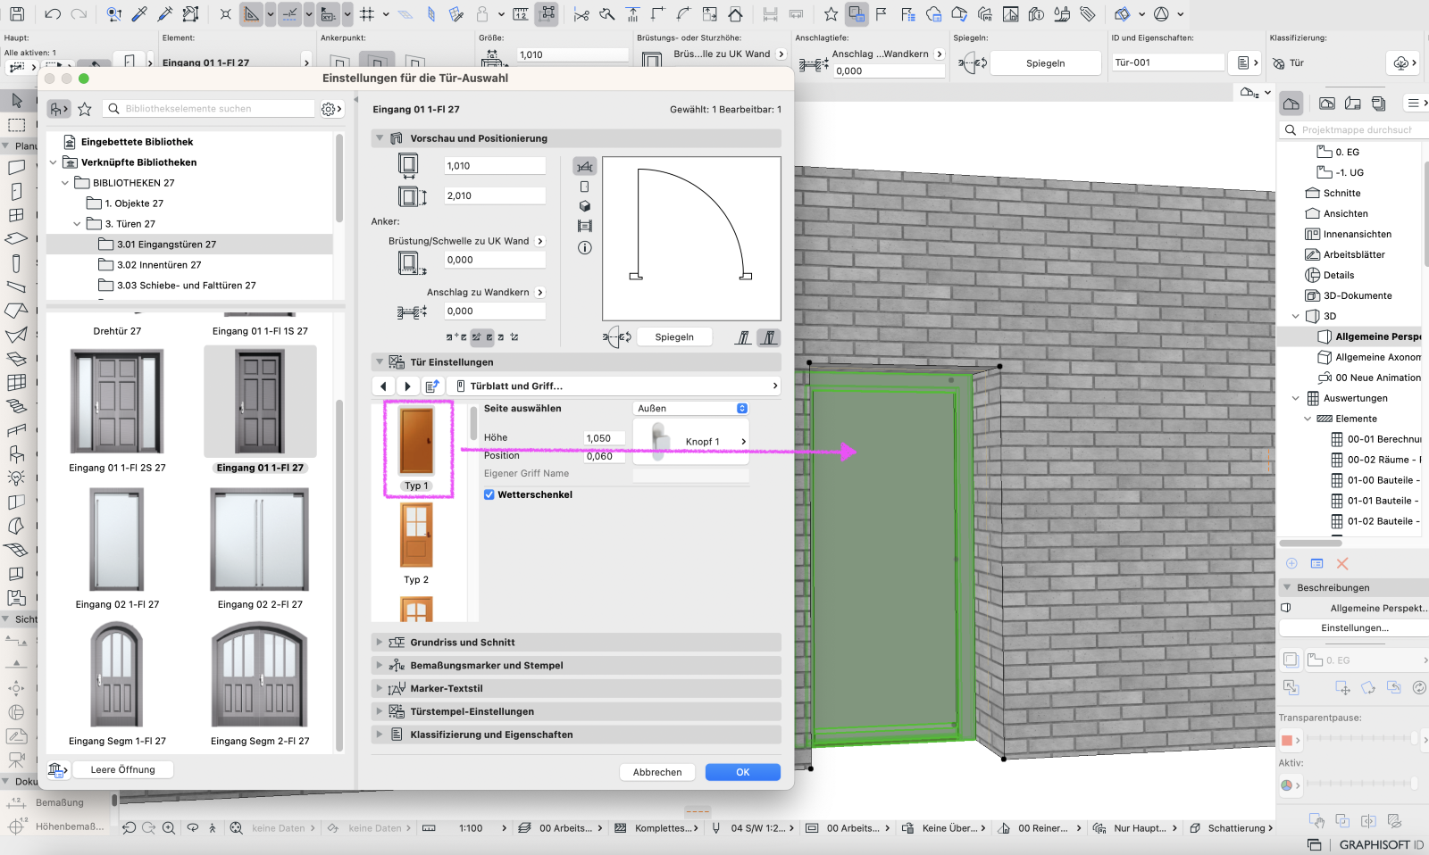Click Spiegeln button below door preview

(674, 337)
